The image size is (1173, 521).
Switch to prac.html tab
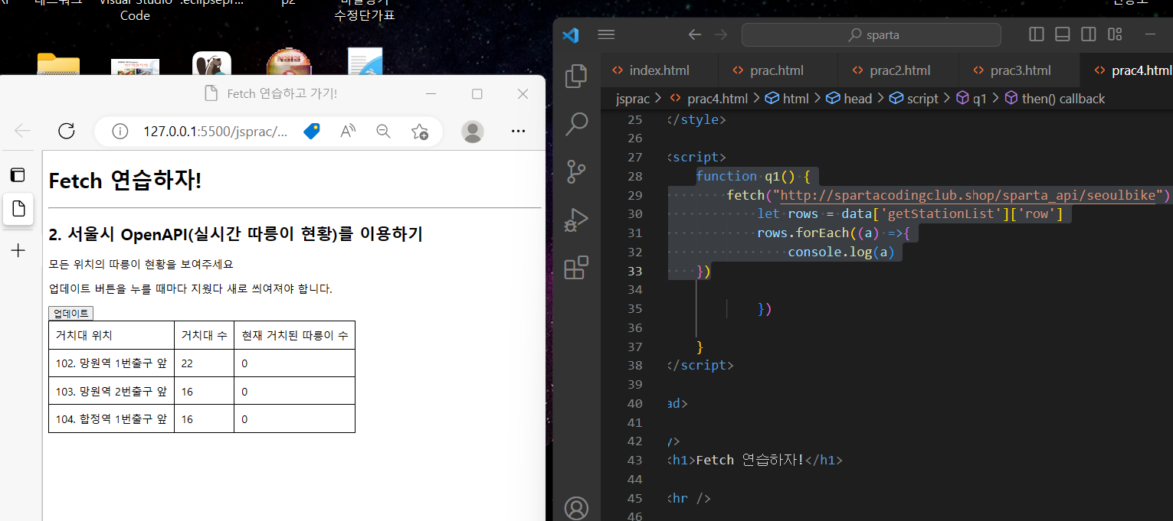(777, 70)
